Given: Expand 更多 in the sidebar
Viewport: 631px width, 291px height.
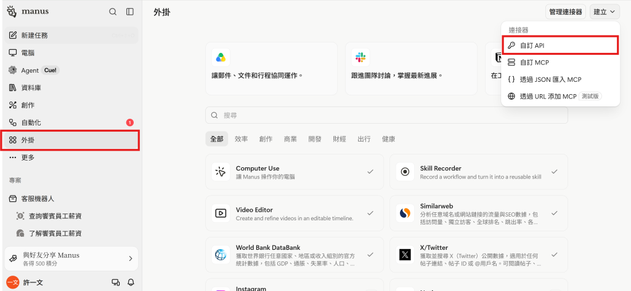Looking at the screenshot, I should coord(71,157).
